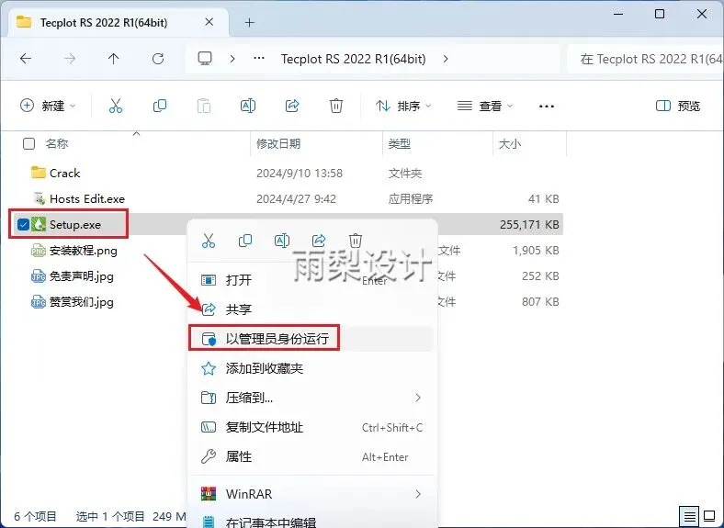Switch to large thumbnails view in the status bar
Viewport: 724px width, 528px height.
pyautogui.click(x=709, y=516)
